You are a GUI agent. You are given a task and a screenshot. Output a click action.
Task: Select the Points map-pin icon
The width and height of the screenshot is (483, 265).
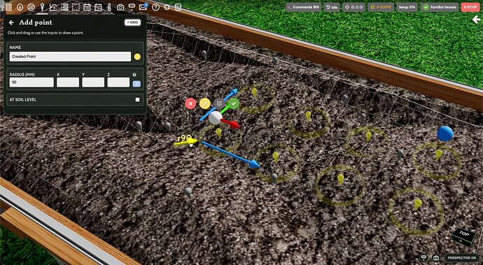coord(42,7)
